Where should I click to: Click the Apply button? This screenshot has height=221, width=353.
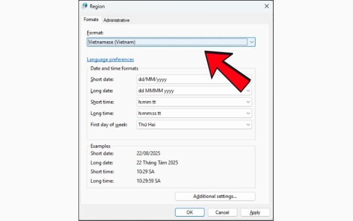click(255, 213)
